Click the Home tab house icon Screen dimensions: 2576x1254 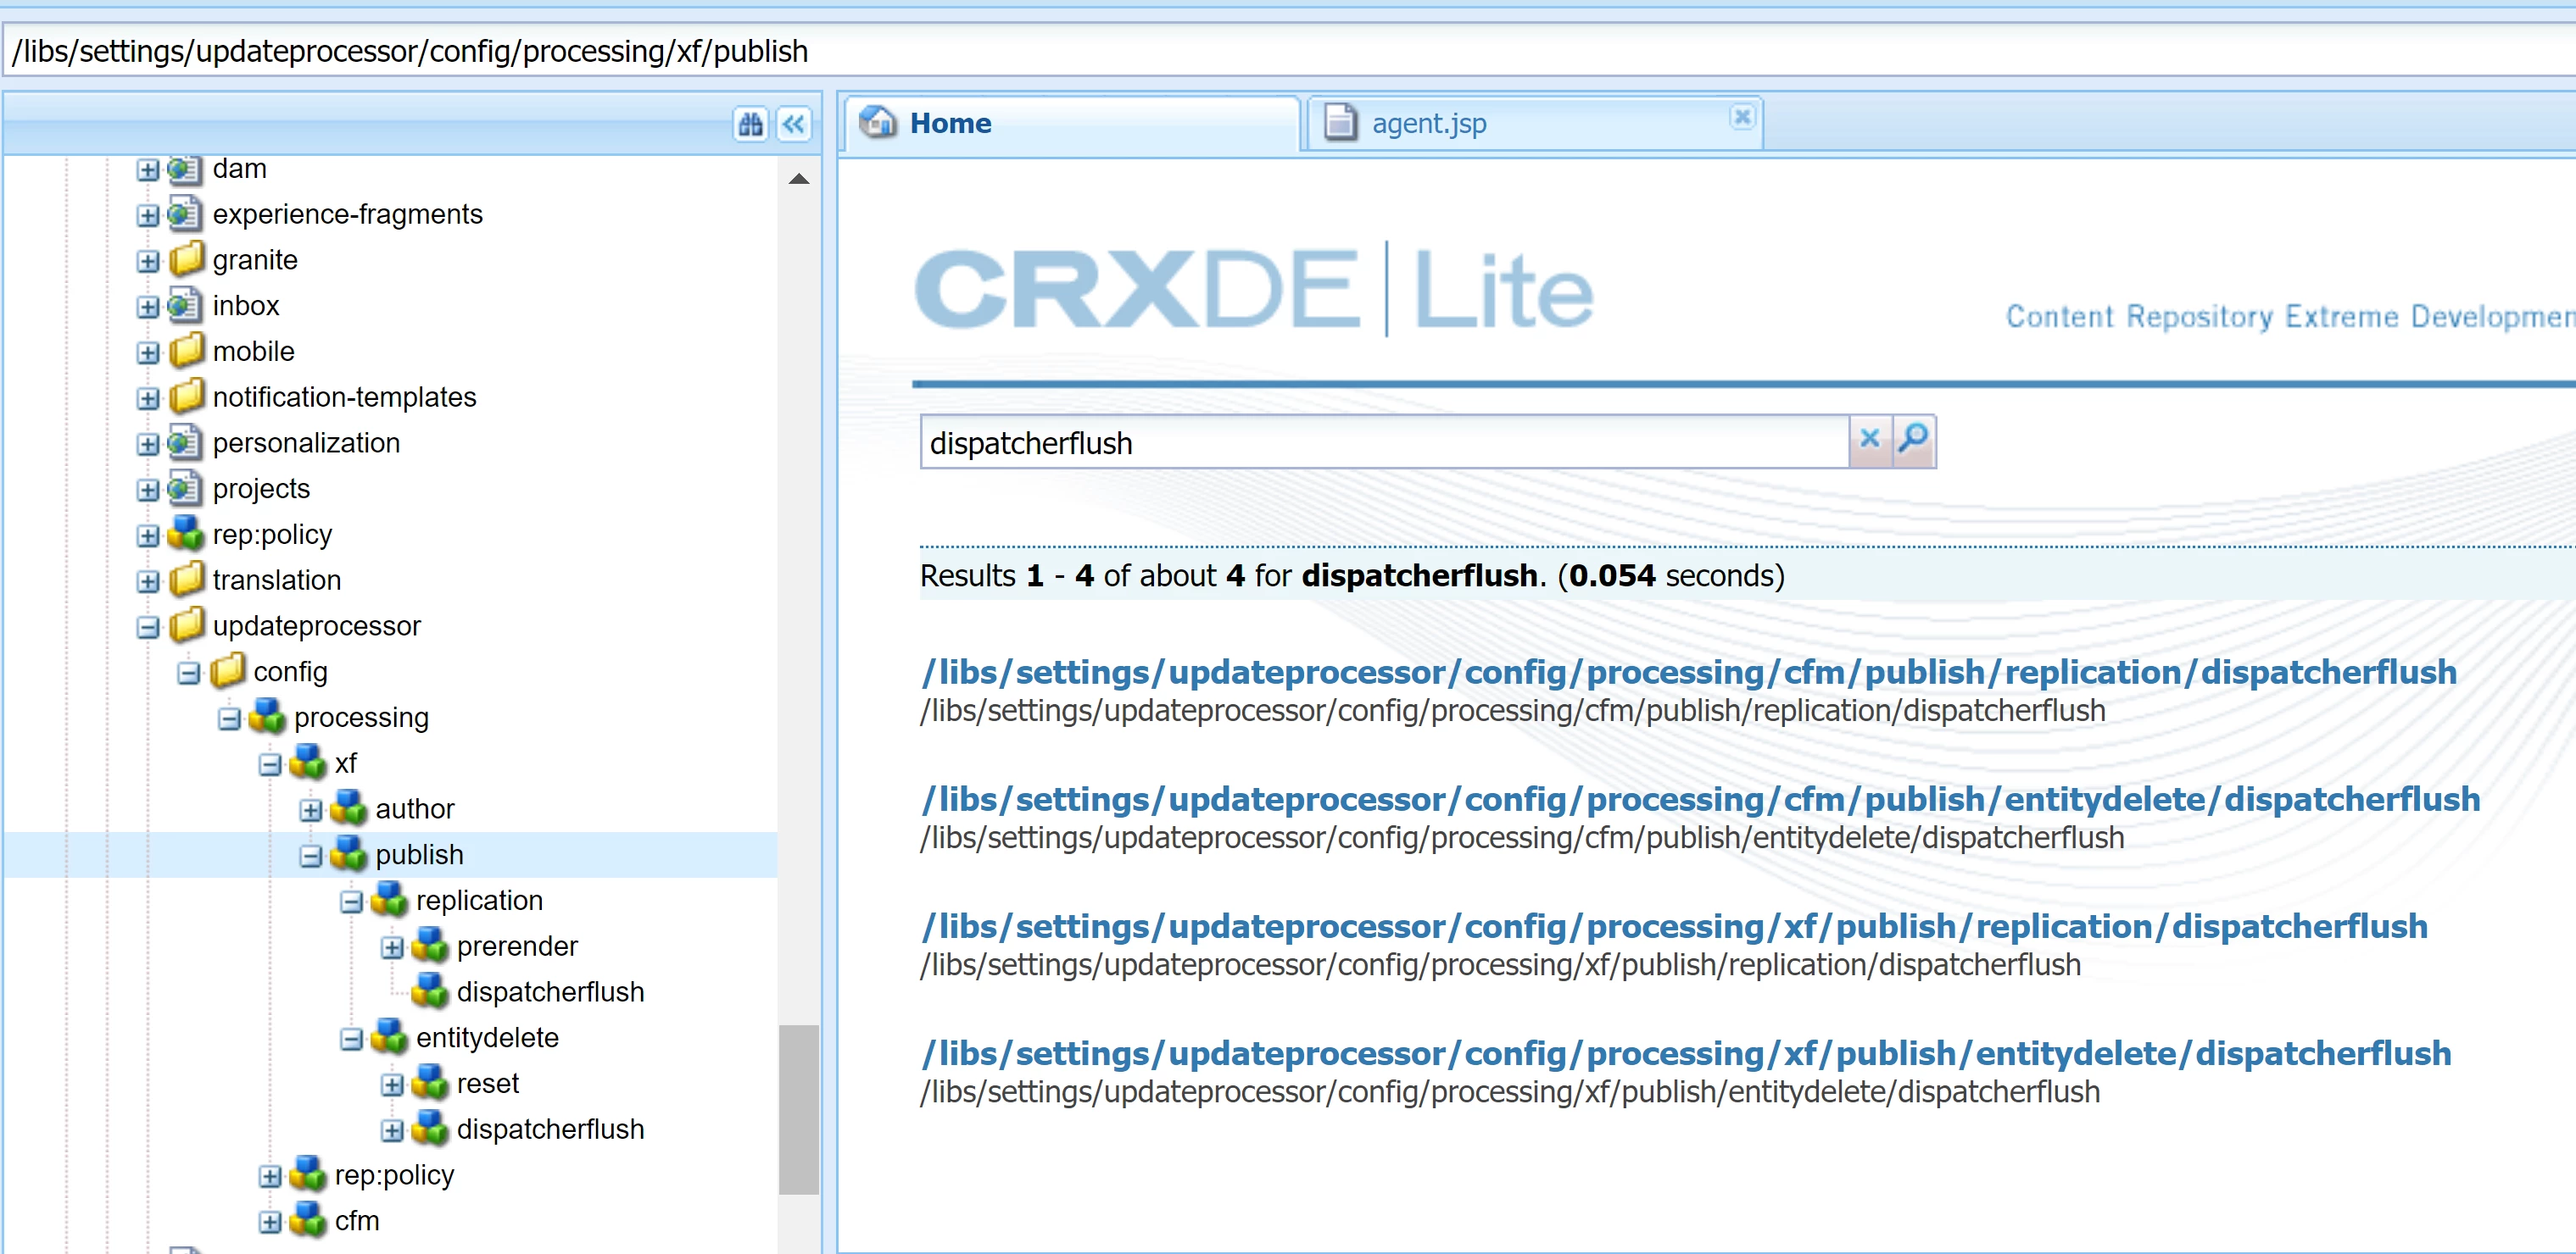click(878, 123)
